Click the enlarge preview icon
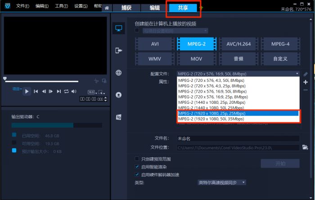 pos(104,81)
